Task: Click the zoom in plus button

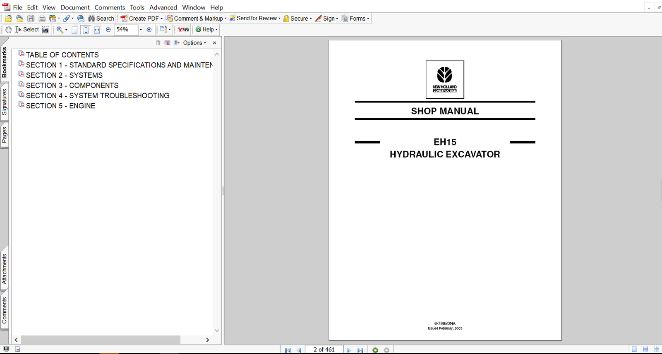Action: (x=149, y=30)
